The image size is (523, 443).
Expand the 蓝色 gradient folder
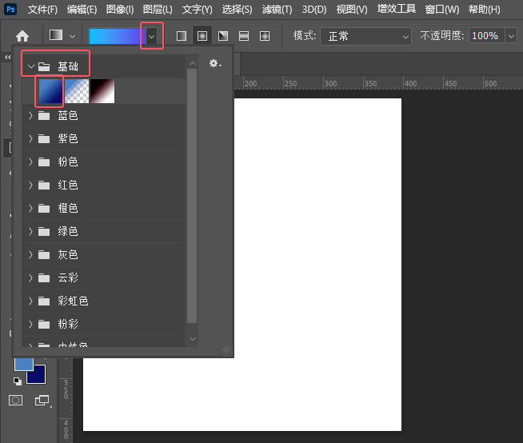(x=30, y=115)
